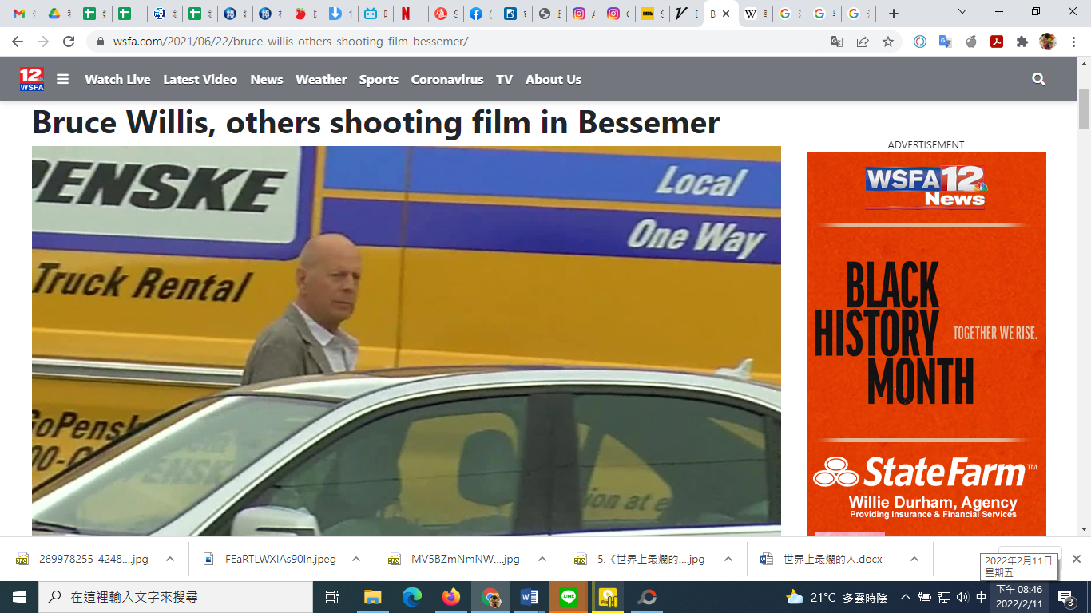Reload the page with the refresh button
1091x613 pixels.
[69, 42]
